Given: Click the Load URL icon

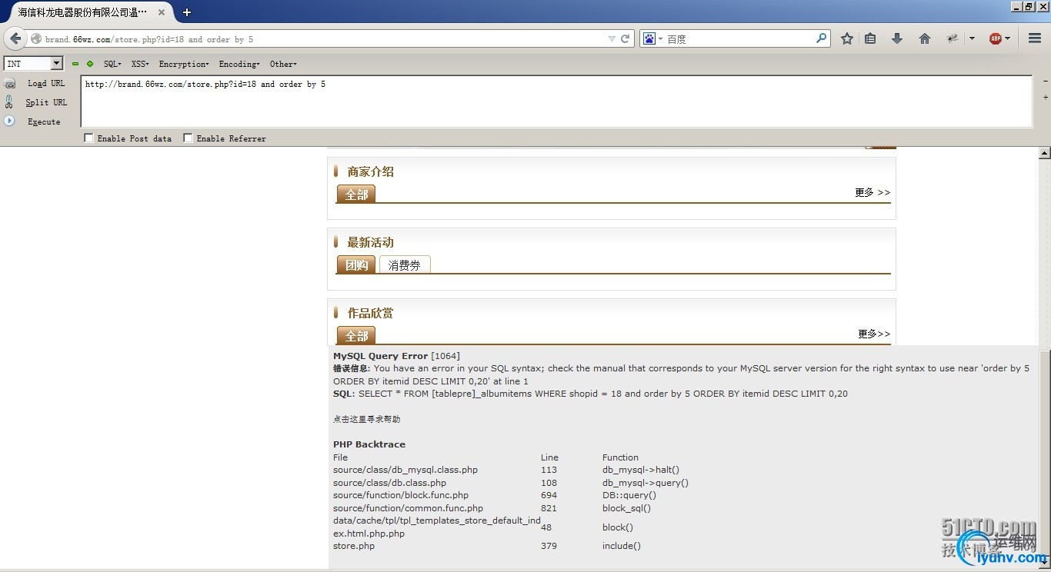Looking at the screenshot, I should (x=10, y=83).
